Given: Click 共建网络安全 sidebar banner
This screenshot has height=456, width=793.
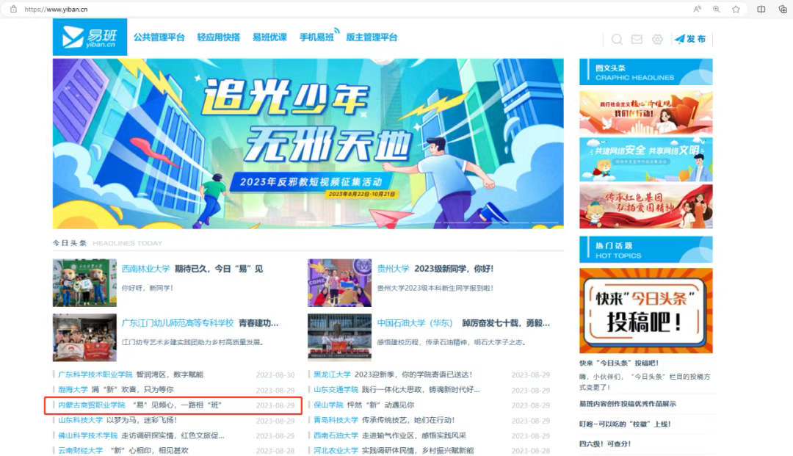Looking at the screenshot, I should pyautogui.click(x=646, y=159).
